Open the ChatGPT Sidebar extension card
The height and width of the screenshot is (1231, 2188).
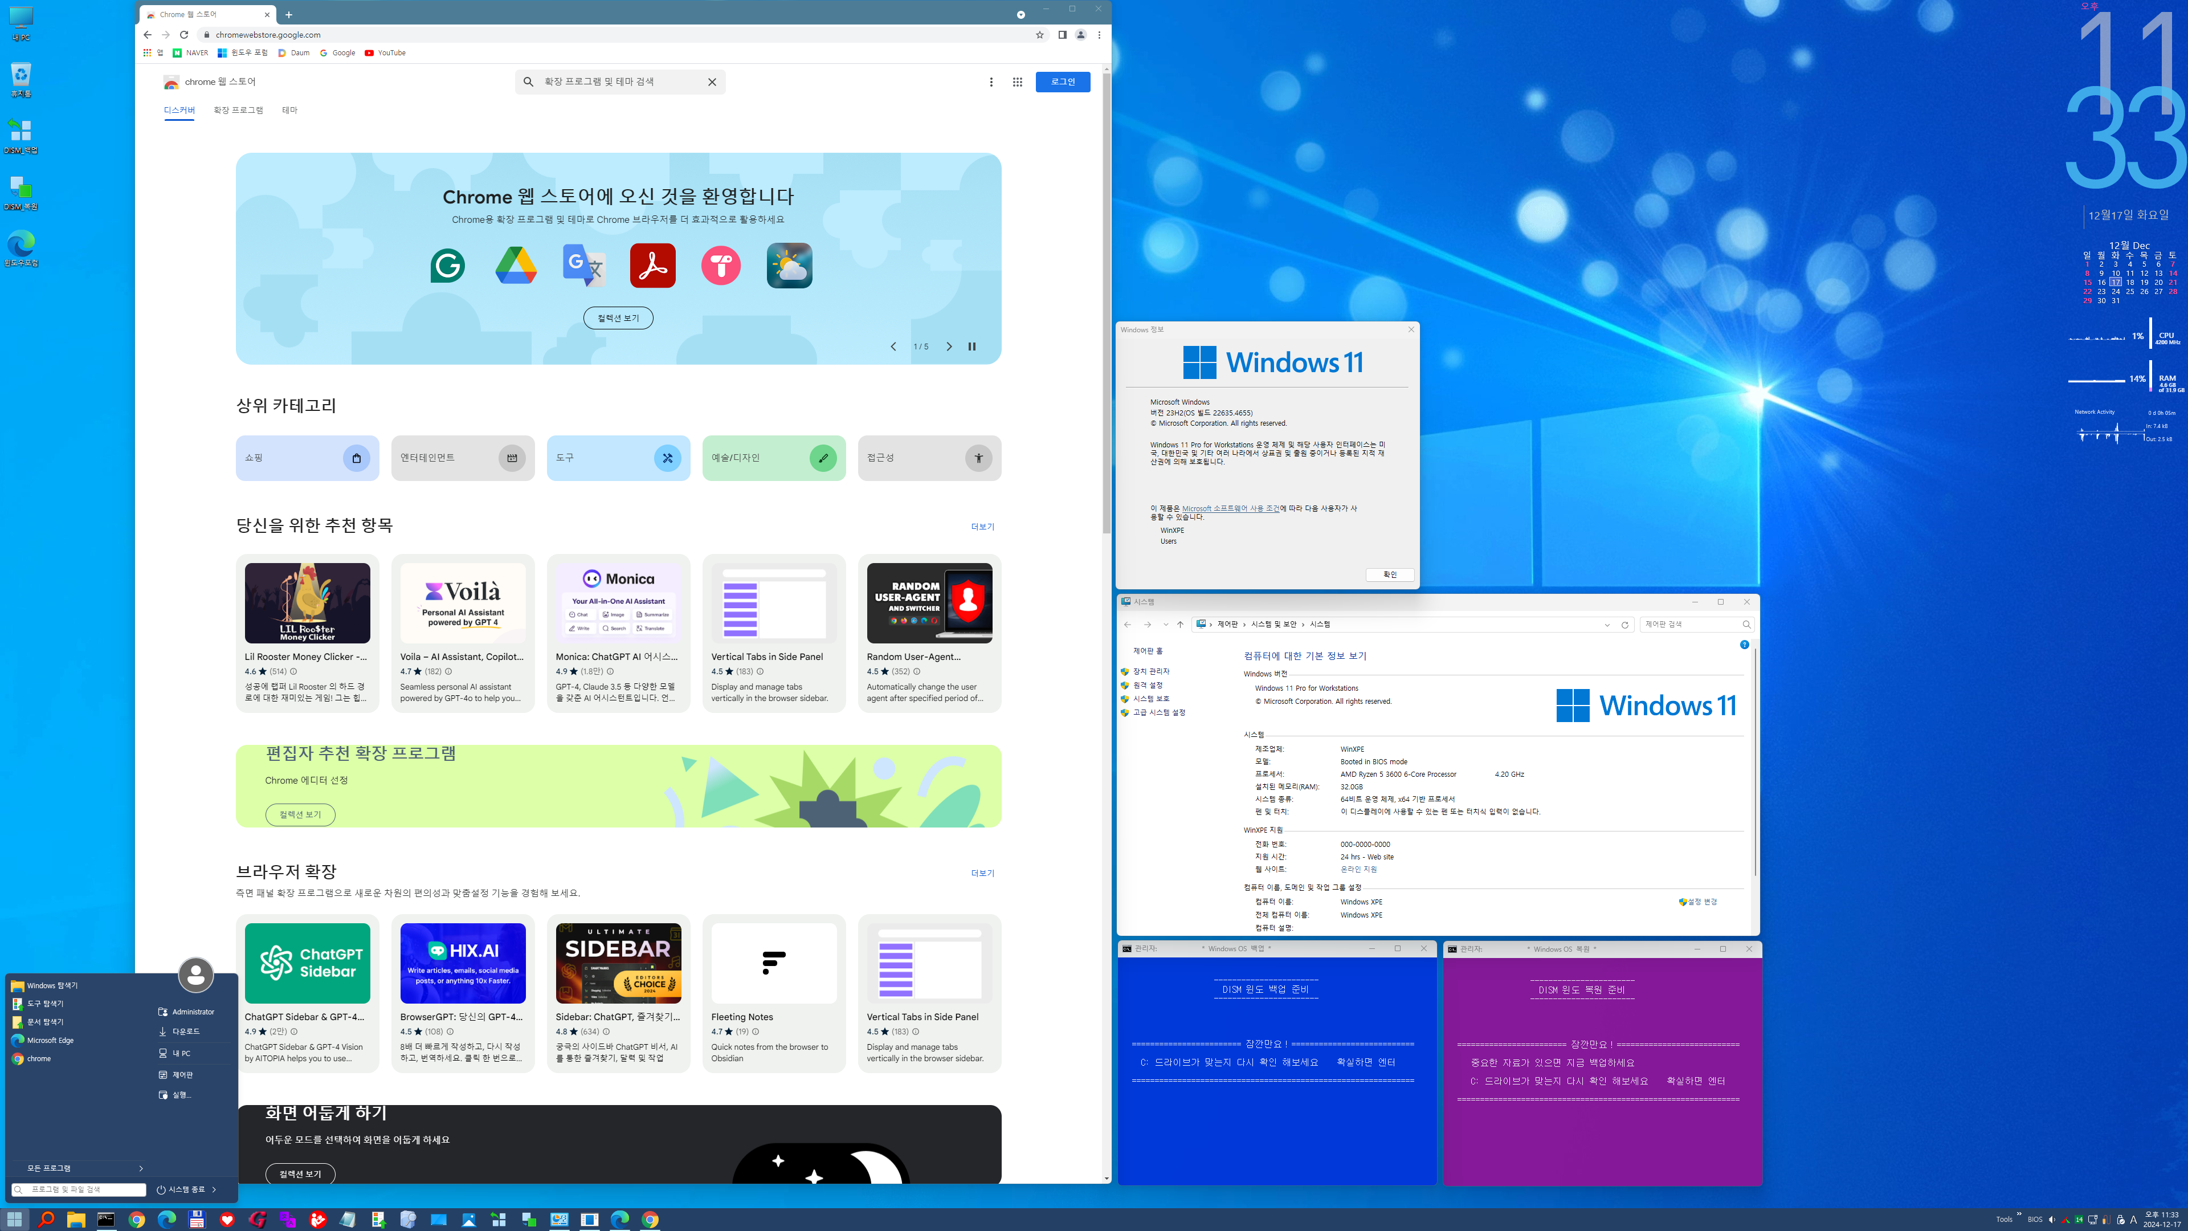pos(308,993)
